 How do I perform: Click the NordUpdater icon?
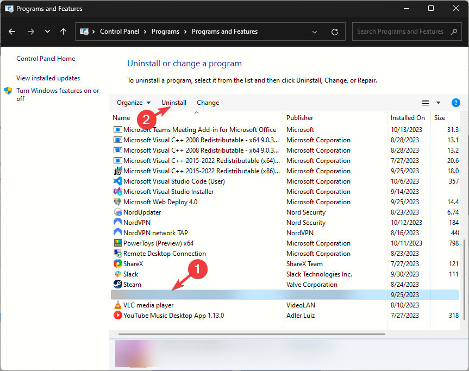click(x=118, y=212)
